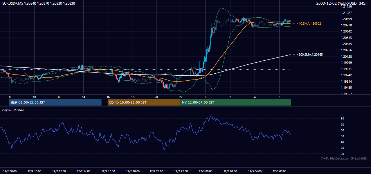Click the hour label 10 under the price chart
This screenshot has height=174, width=371.
34,97
